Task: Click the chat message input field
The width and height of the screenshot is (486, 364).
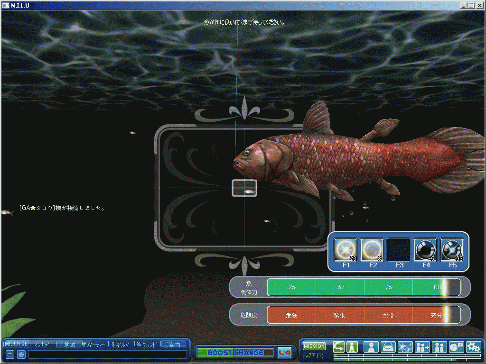Action: point(107,355)
